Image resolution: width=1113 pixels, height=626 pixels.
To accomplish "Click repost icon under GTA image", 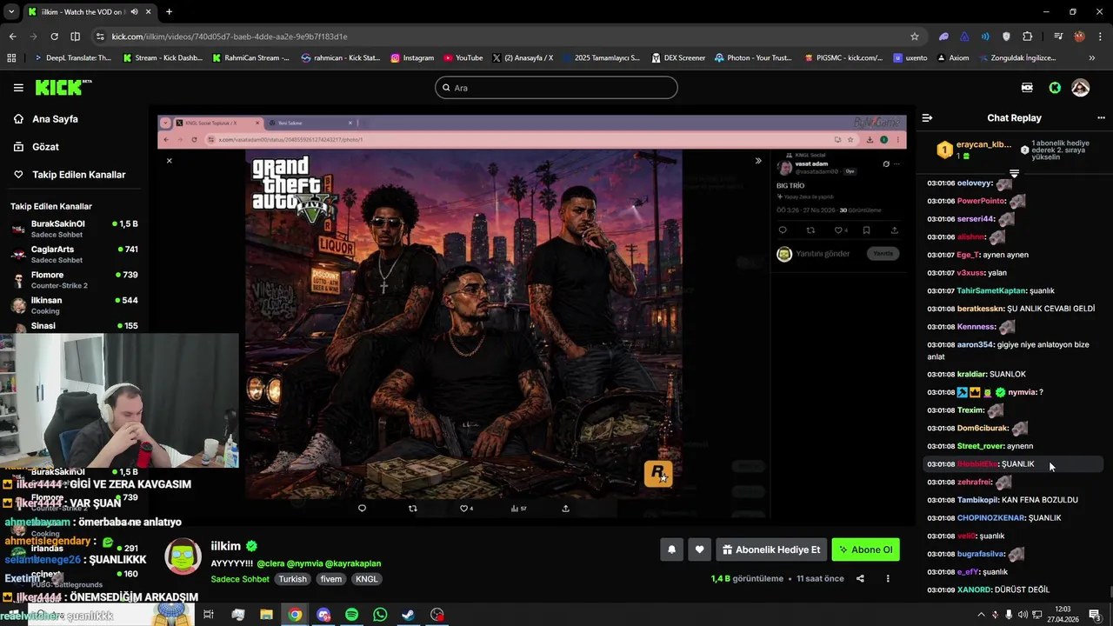I will coord(413,509).
